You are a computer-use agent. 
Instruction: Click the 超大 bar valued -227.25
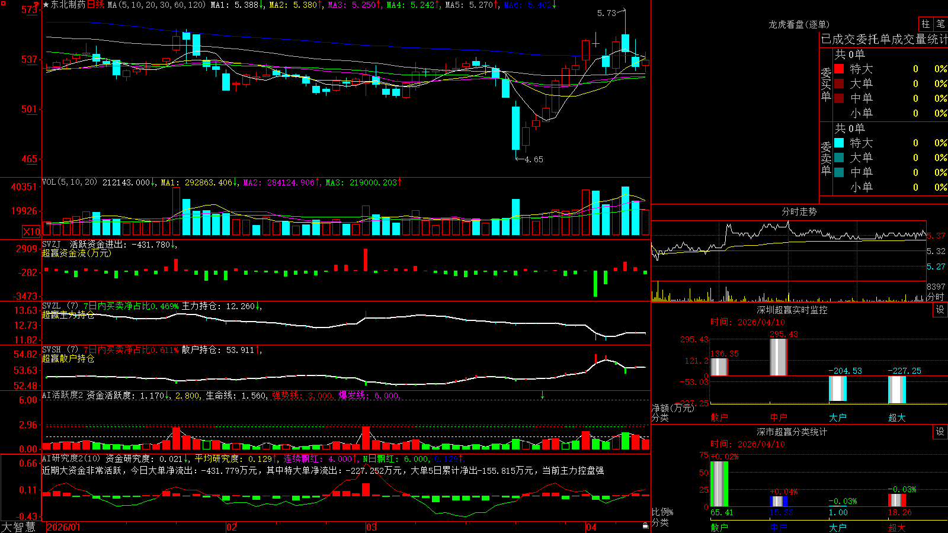897,390
